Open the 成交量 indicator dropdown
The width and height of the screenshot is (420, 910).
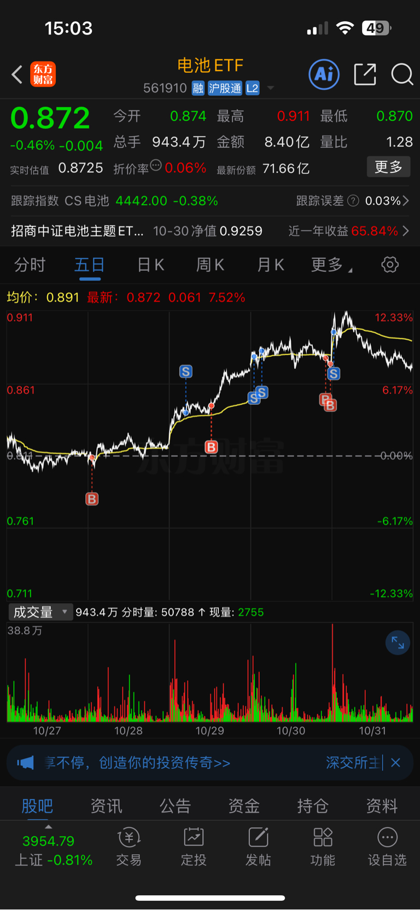[x=40, y=612]
